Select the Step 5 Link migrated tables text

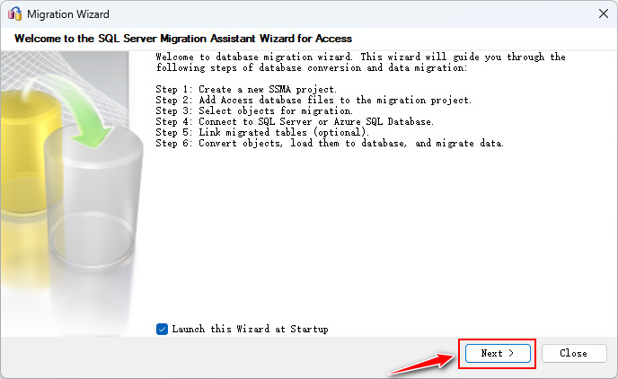click(262, 132)
